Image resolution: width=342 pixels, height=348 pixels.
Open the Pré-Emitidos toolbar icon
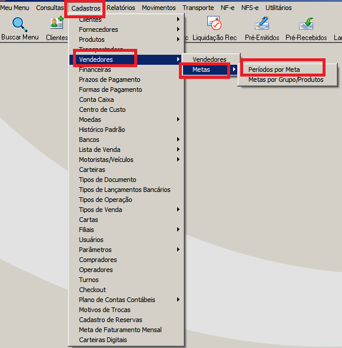pos(262,23)
